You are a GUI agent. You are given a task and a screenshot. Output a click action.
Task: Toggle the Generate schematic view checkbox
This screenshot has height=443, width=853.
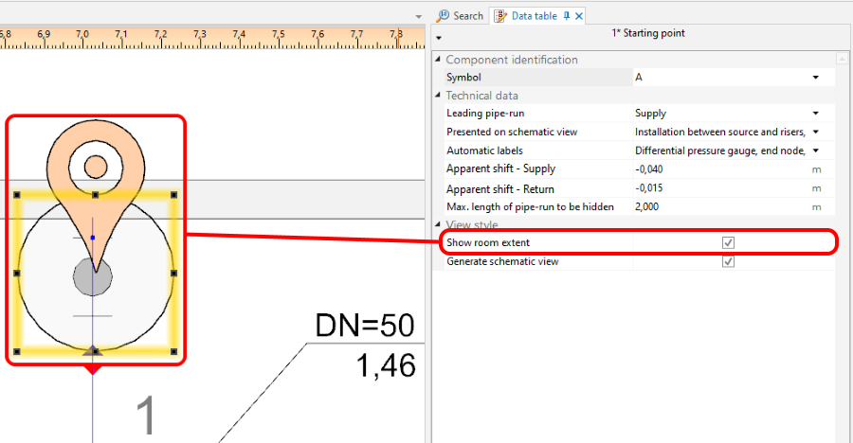click(x=728, y=261)
